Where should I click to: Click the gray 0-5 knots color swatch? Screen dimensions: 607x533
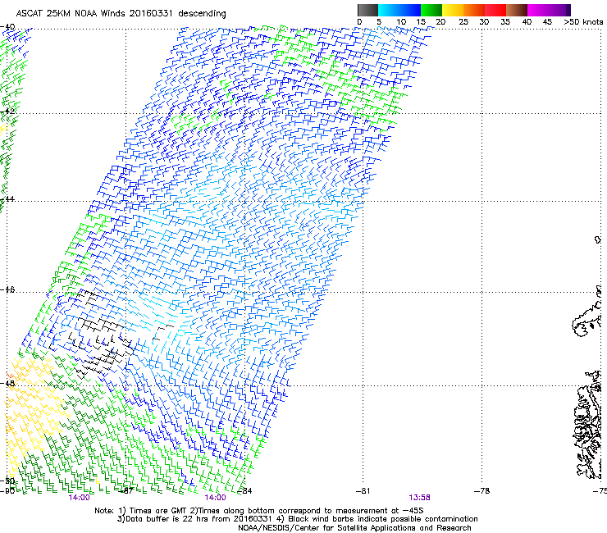click(367, 10)
